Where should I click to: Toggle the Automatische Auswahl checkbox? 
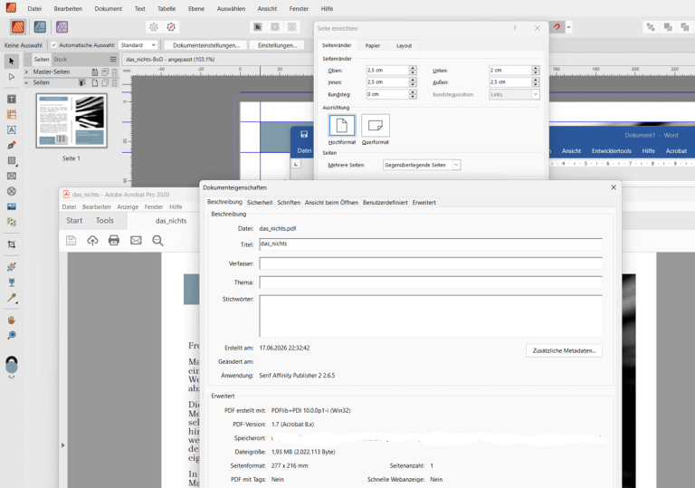click(x=54, y=45)
